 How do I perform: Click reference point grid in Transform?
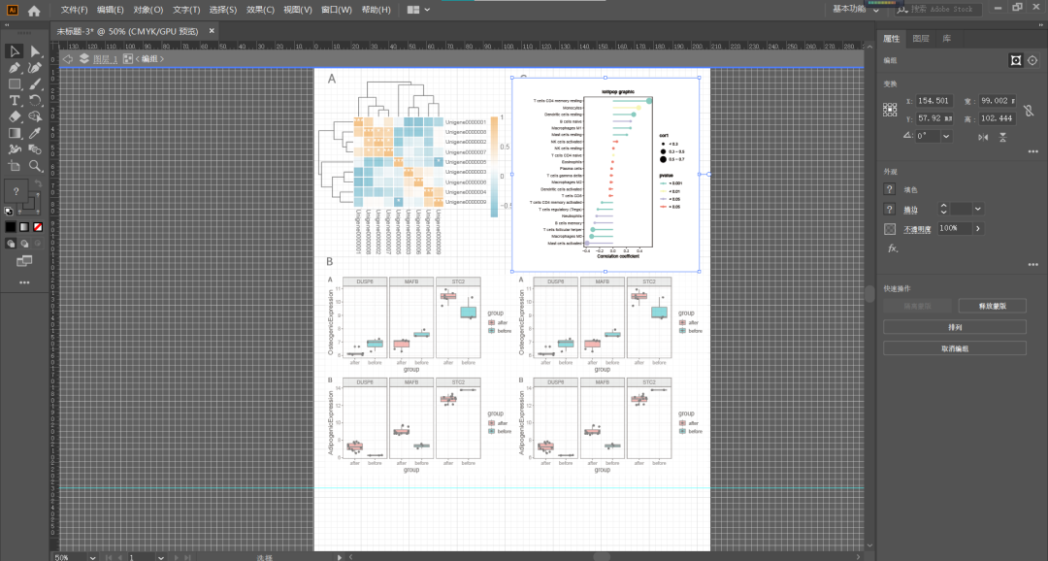point(890,110)
